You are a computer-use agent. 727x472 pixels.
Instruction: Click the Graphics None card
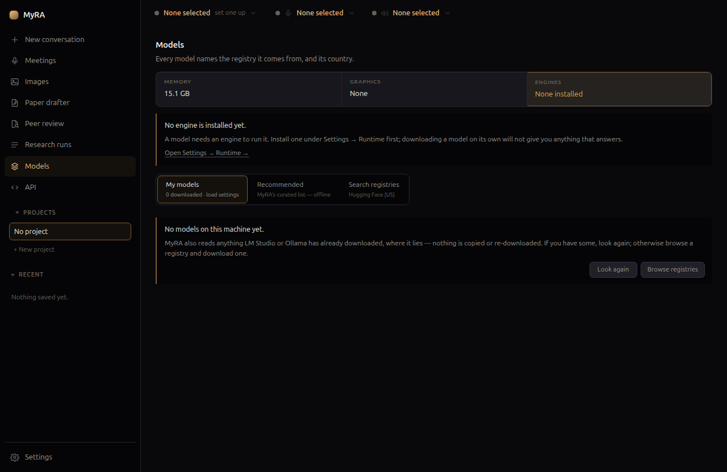click(x=434, y=89)
